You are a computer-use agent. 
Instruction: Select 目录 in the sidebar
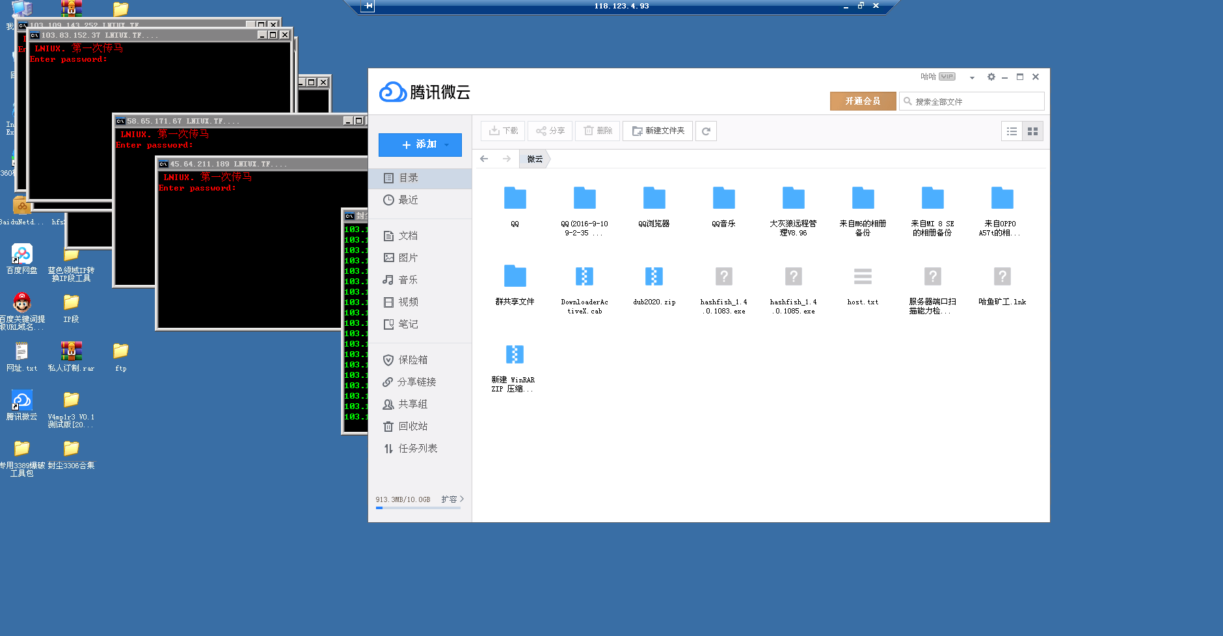tap(420, 178)
